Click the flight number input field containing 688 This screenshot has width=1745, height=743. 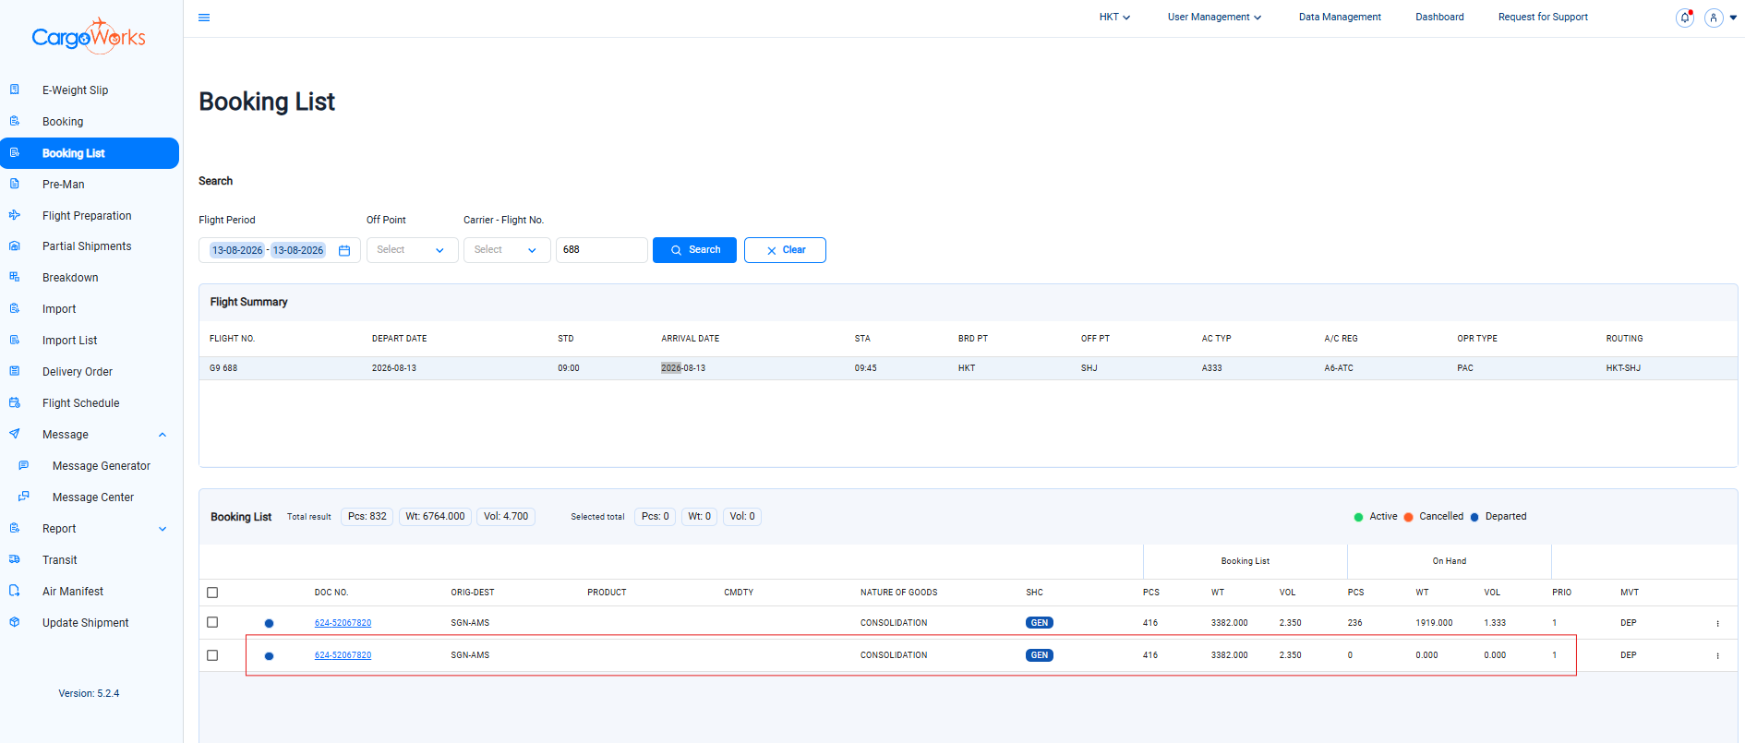(x=601, y=250)
